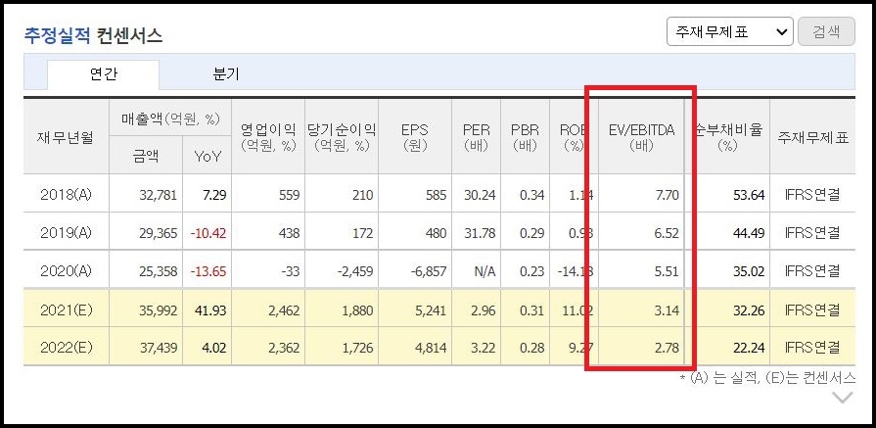Click EV/EBITDA value 7.70
The image size is (876, 428).
click(667, 195)
